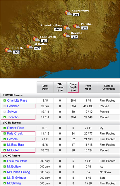Click the Cabramurra -2/6 temperature label
This screenshot has width=120, height=186.
(x=76, y=15)
